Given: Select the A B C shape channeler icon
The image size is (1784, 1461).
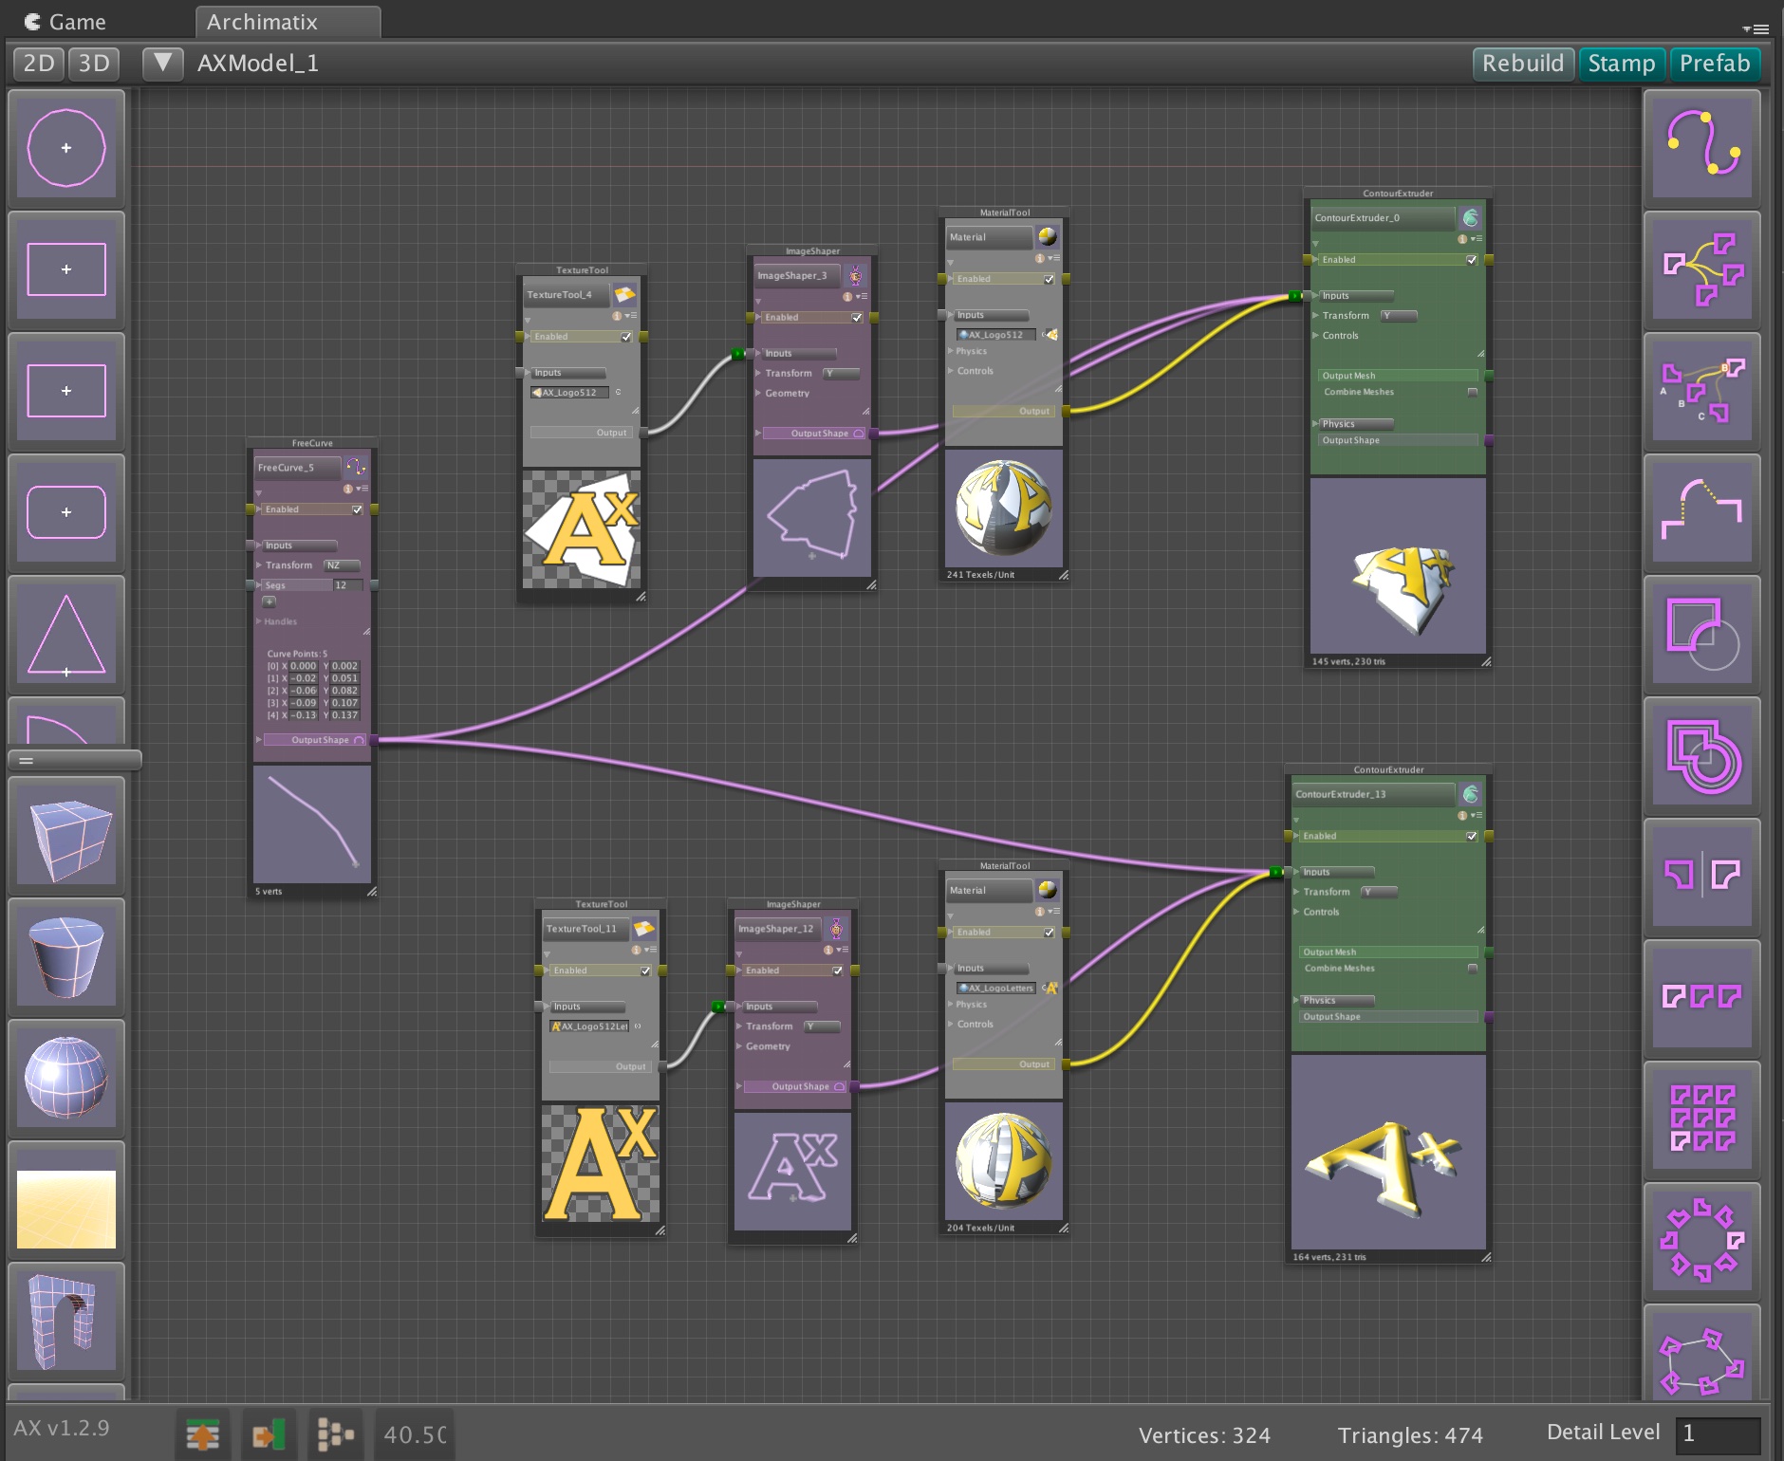Looking at the screenshot, I should (x=1702, y=392).
